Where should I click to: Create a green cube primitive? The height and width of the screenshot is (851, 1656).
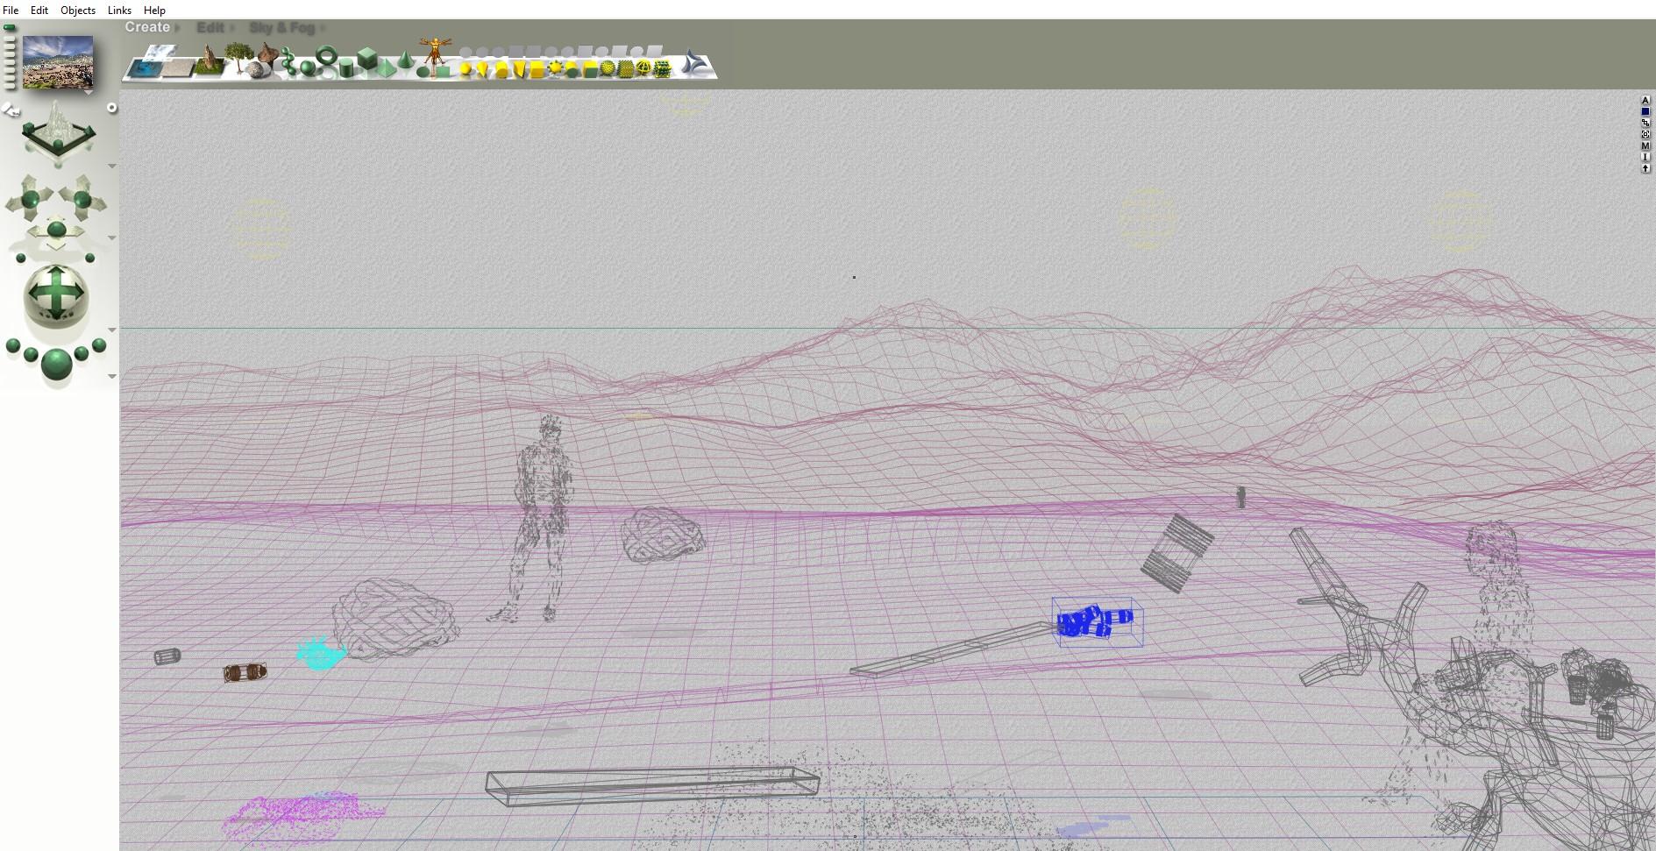(367, 59)
